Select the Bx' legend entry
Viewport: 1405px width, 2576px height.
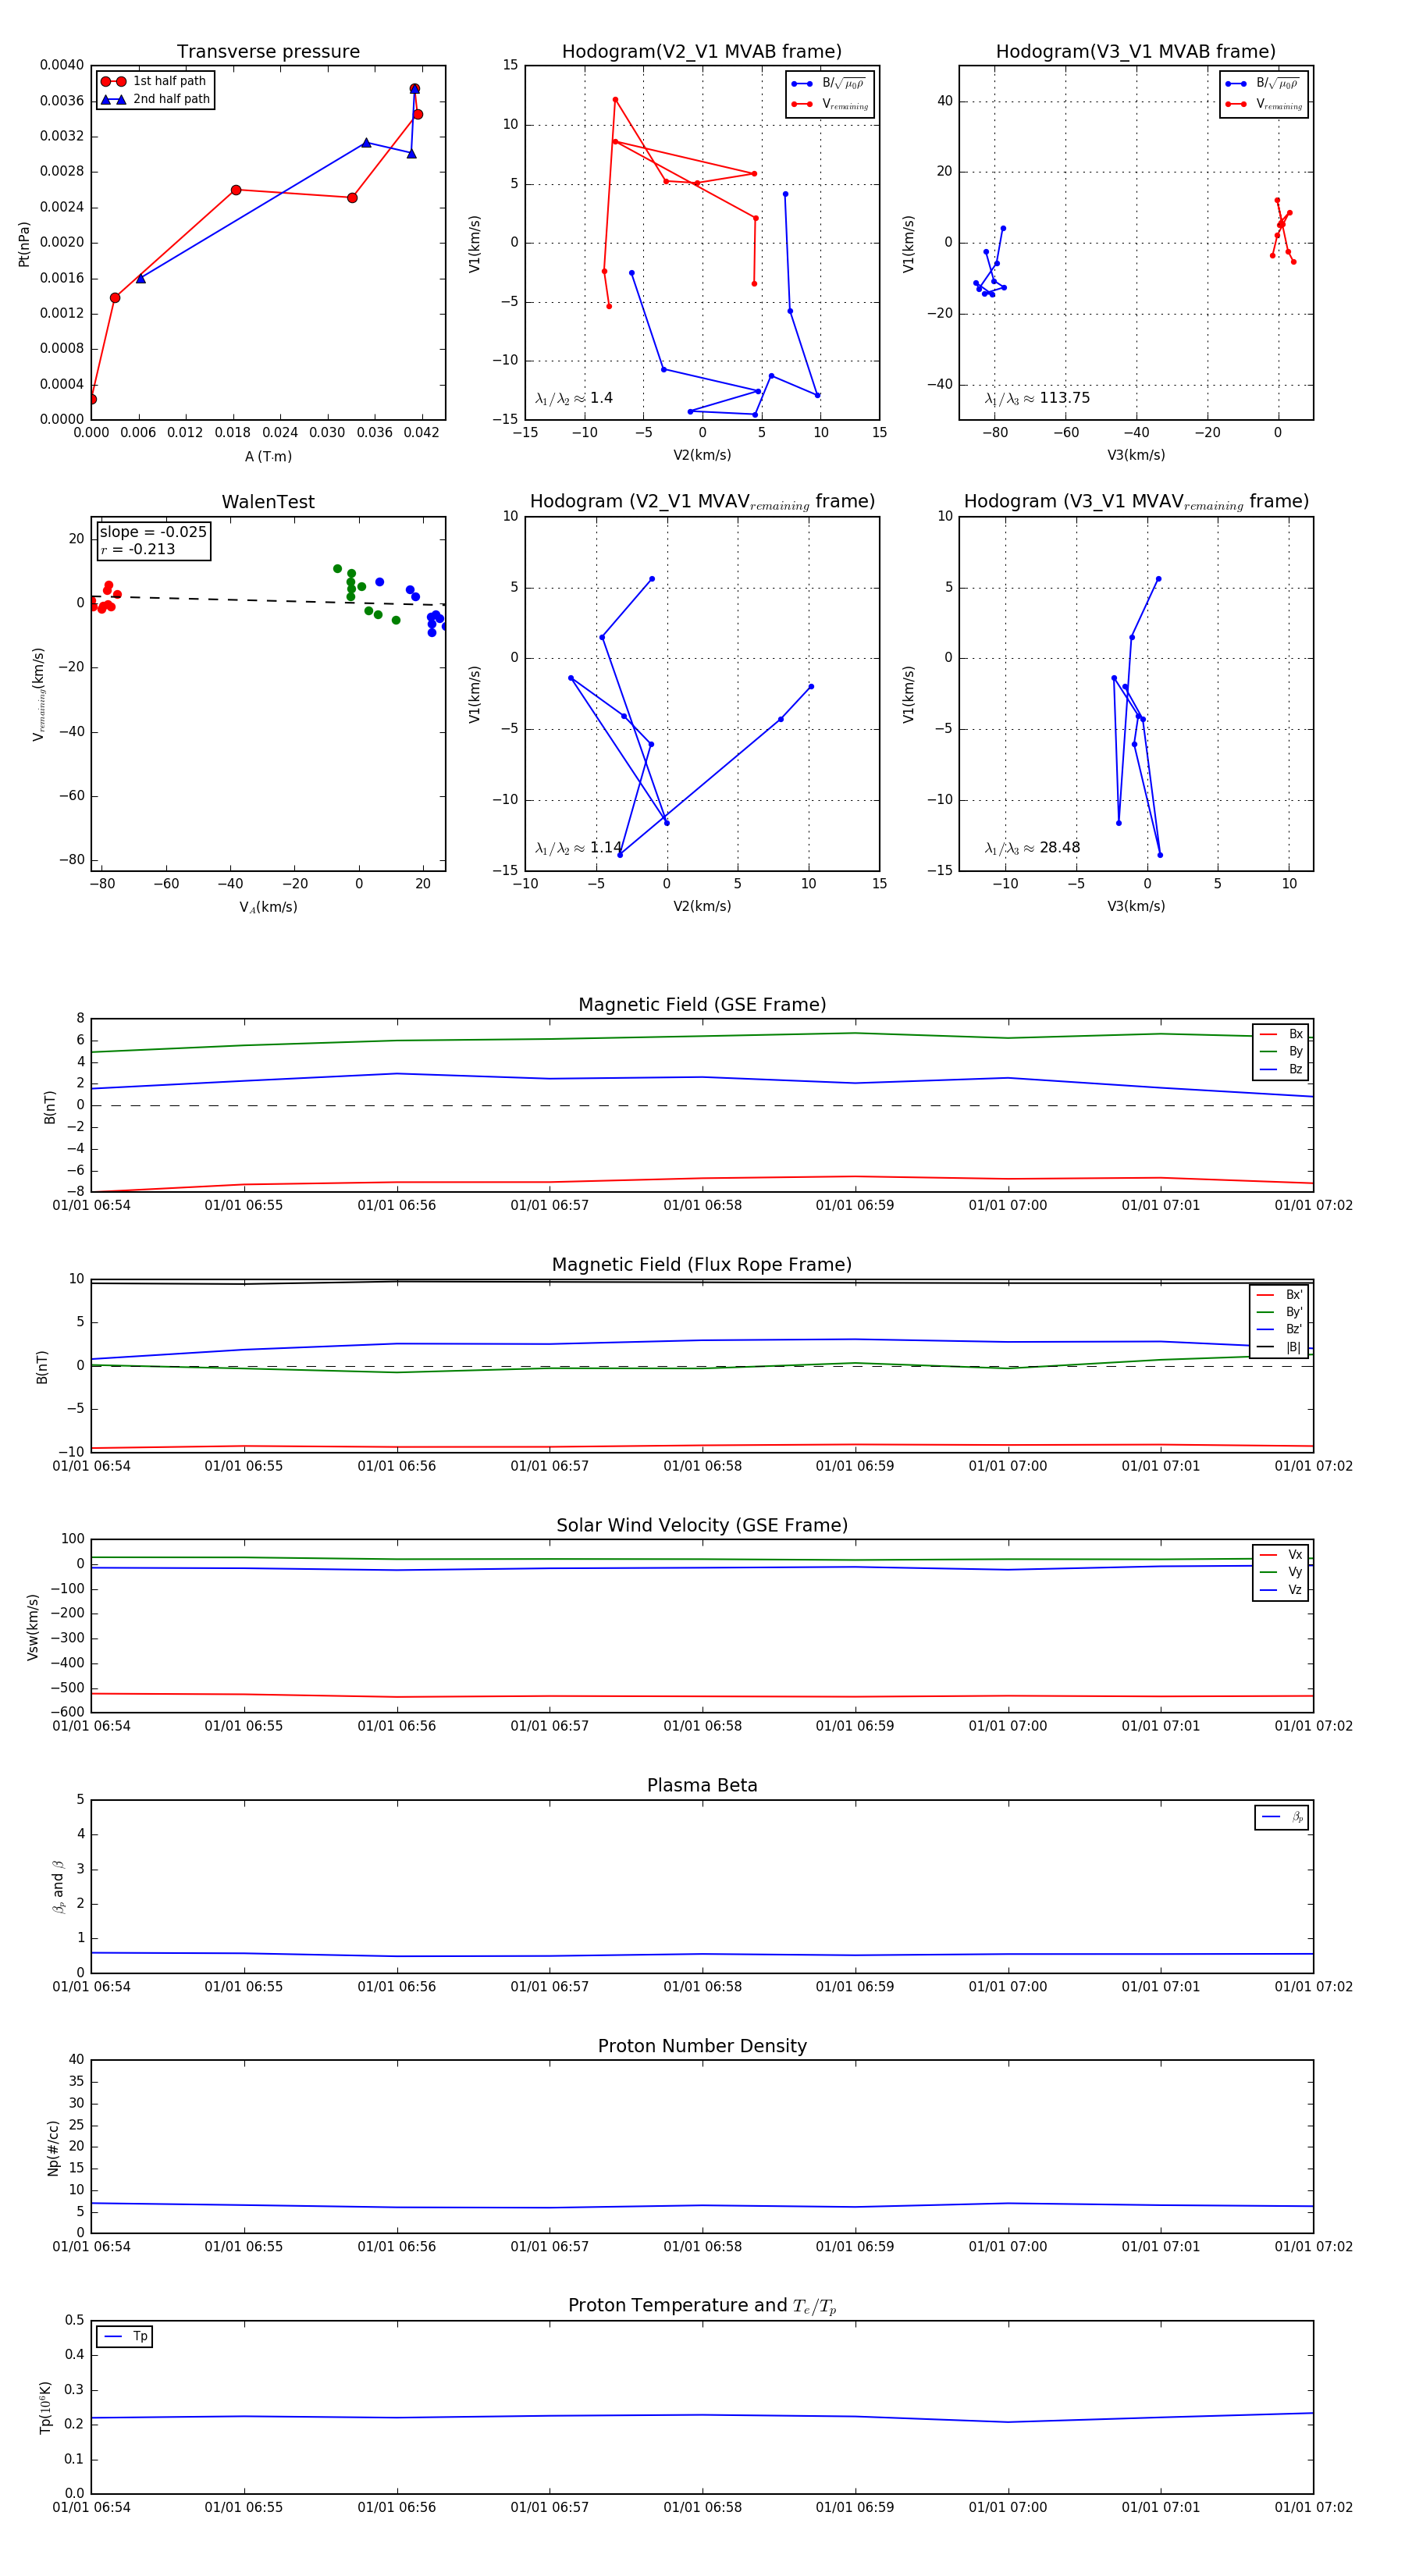click(1279, 1294)
